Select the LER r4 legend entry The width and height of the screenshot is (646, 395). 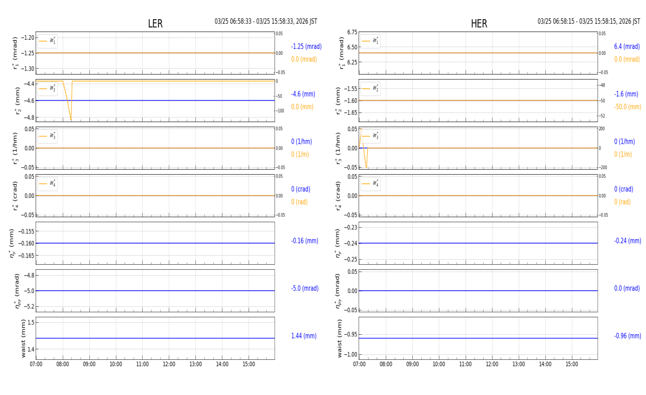click(48, 183)
